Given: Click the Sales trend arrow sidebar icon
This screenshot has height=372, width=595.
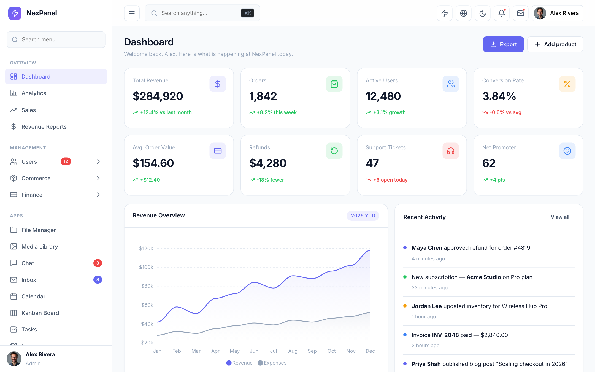Looking at the screenshot, I should point(13,110).
